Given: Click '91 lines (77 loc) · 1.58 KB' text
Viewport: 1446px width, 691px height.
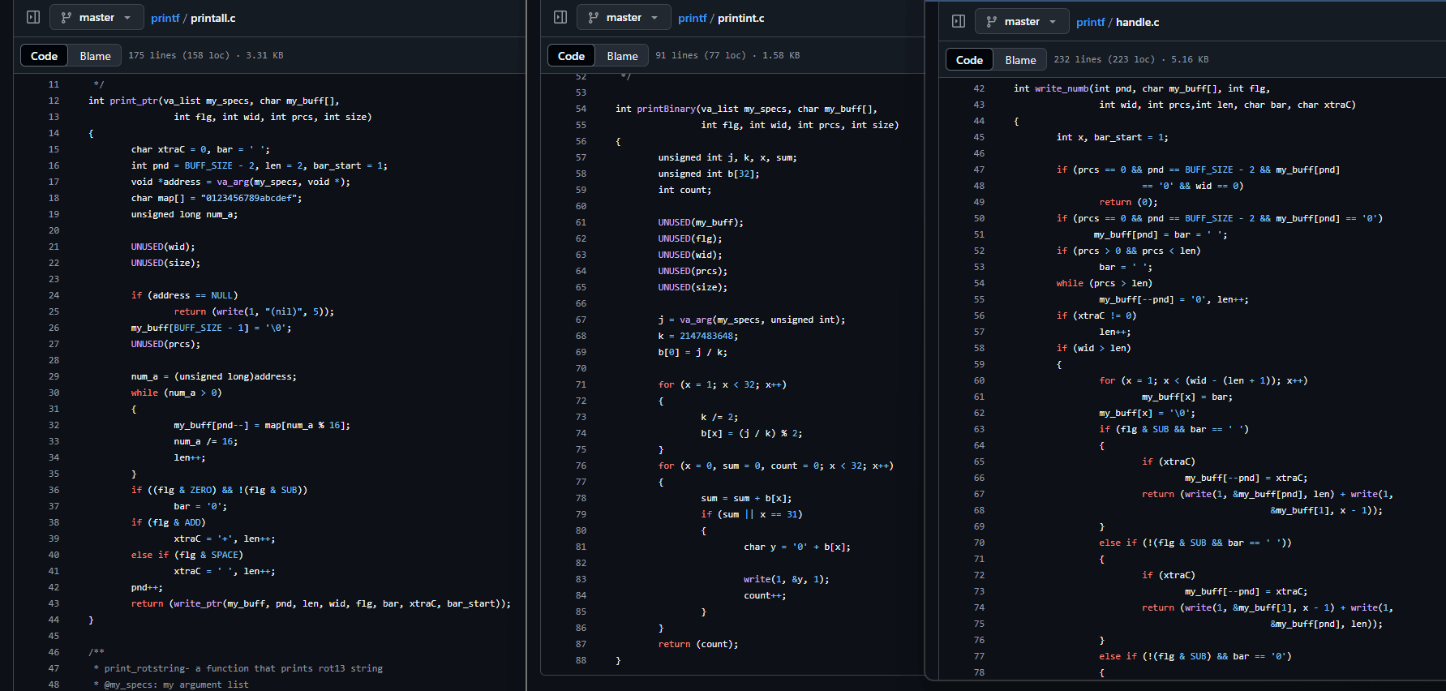Looking at the screenshot, I should pos(727,55).
